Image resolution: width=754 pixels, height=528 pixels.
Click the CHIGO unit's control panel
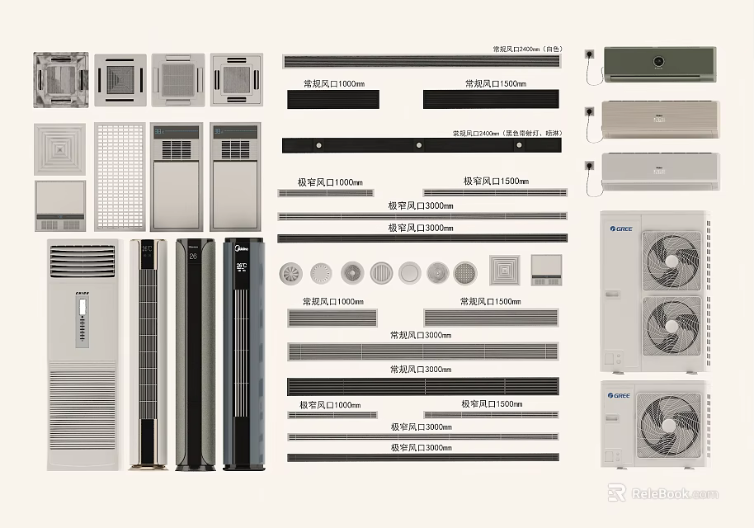pos(82,323)
